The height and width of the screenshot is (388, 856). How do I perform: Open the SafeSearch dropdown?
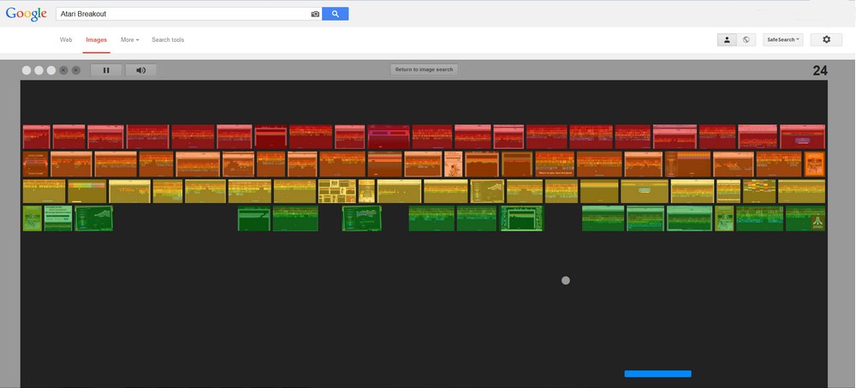click(x=783, y=39)
